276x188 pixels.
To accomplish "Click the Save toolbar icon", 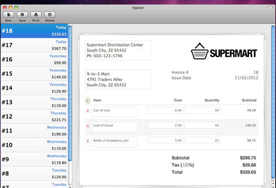I will point(22,15).
